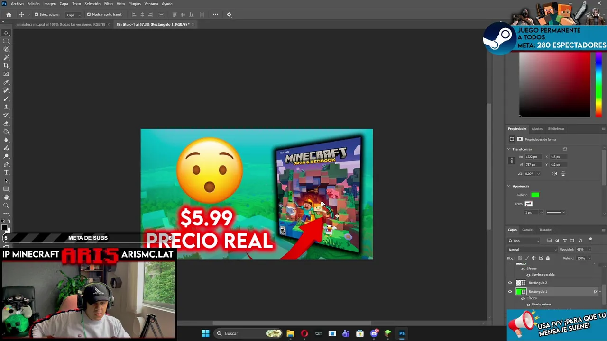Viewport: 607px width, 341px height.
Task: Select the Move tool in the toolbox
Action: (6, 33)
